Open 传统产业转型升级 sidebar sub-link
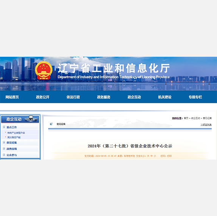This screenshot has width=217, height=216. tap(16, 133)
